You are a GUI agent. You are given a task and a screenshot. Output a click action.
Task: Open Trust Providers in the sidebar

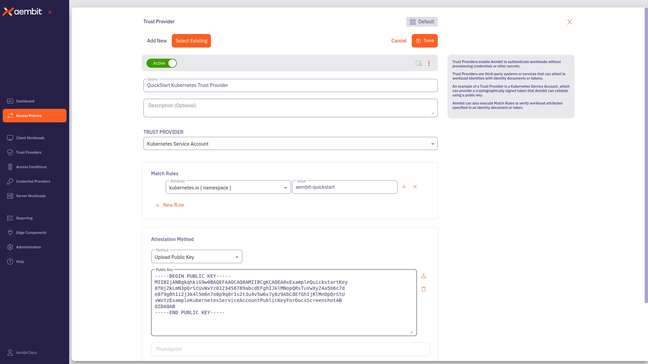pos(34,152)
